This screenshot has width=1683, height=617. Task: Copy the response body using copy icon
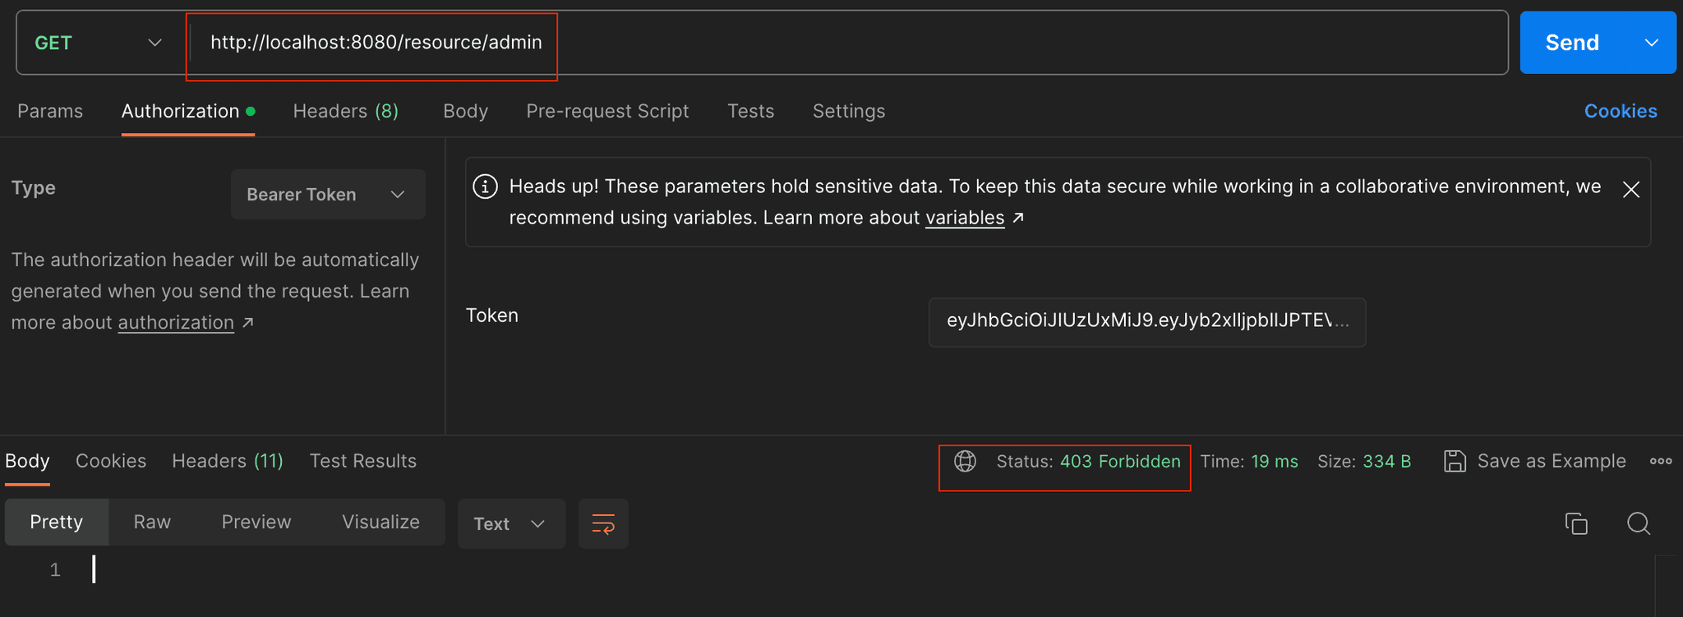pyautogui.click(x=1575, y=523)
